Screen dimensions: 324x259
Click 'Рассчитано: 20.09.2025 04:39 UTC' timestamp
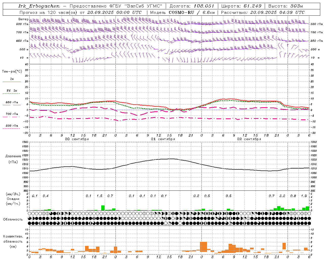point(263,12)
